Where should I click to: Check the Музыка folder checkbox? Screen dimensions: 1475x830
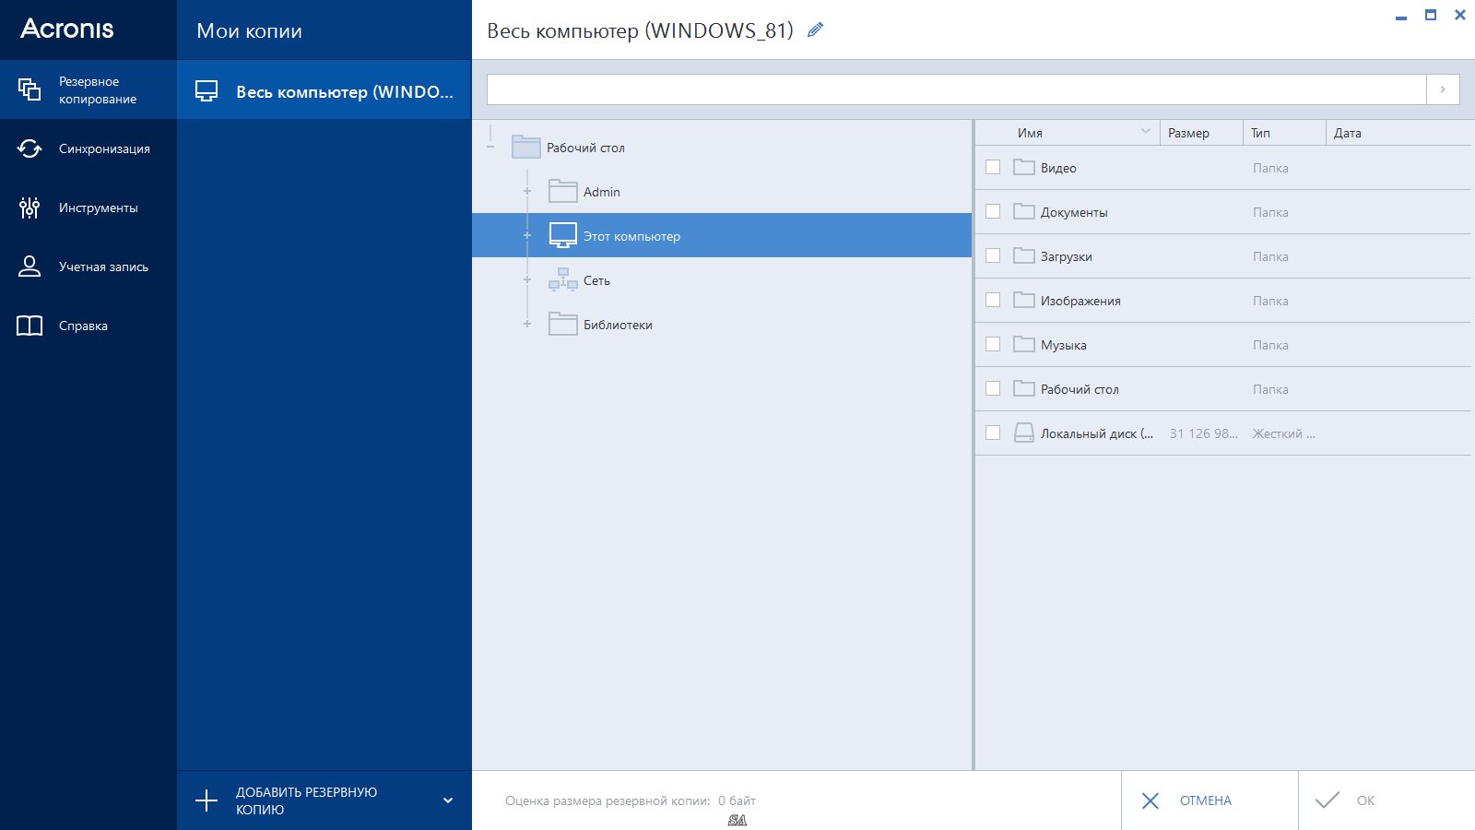[x=993, y=344]
